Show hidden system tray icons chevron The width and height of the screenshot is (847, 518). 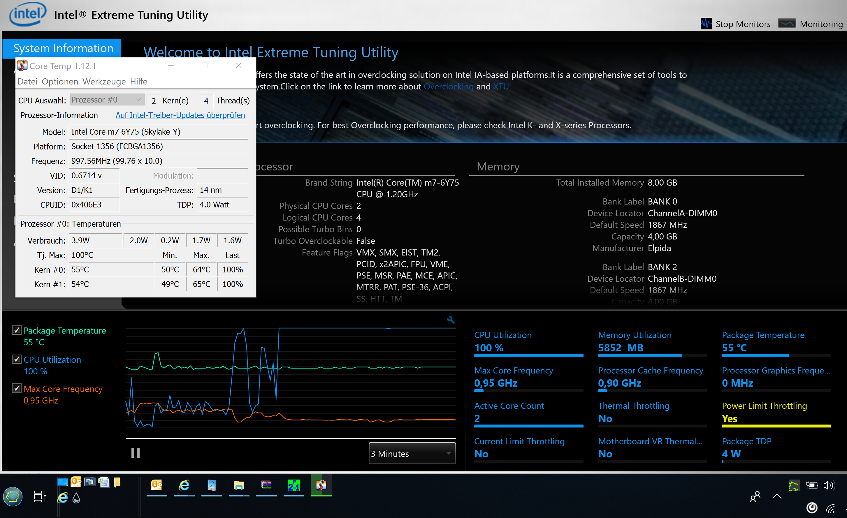(x=777, y=496)
